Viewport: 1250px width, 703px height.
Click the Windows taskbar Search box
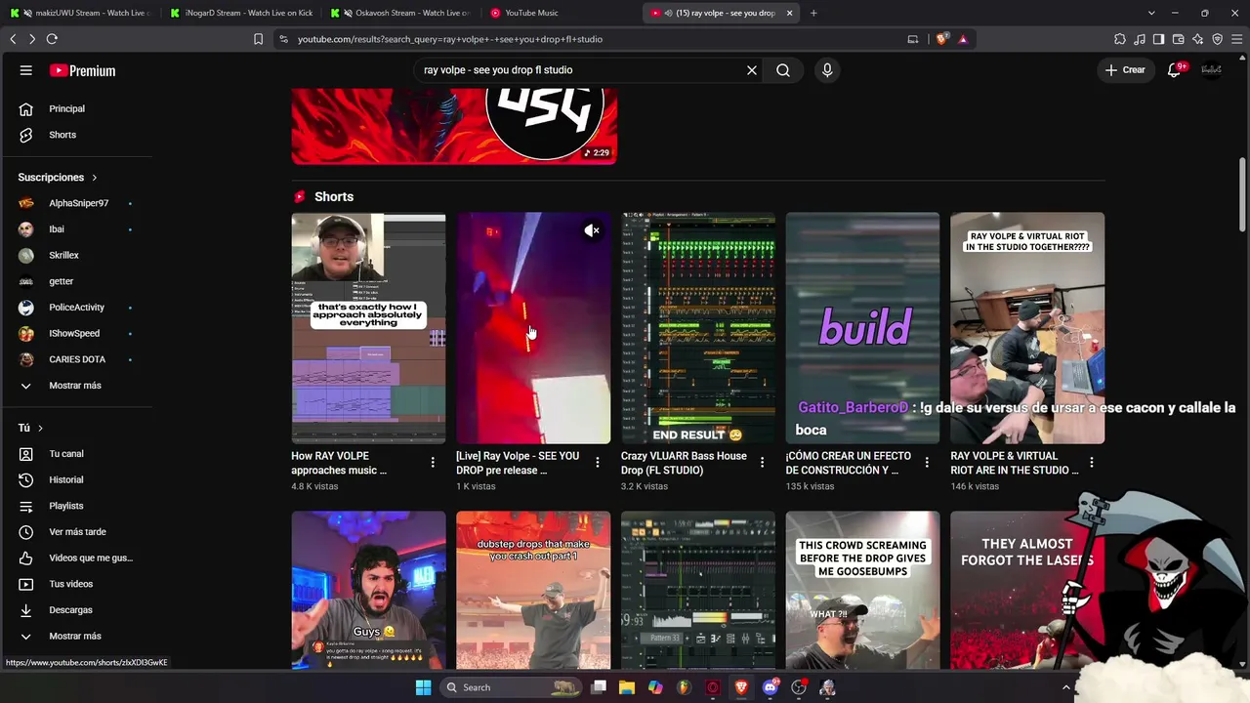[510, 687]
